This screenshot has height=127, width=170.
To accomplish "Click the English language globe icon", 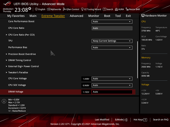I will [x=36, y=9].
